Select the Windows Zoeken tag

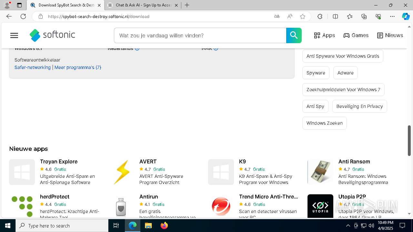325,123
